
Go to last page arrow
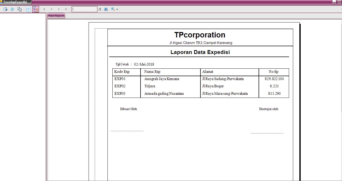pos(66,9)
